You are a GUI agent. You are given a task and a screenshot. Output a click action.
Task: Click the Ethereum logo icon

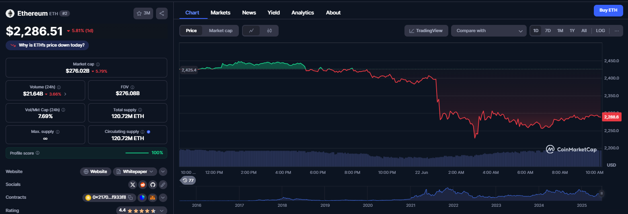(10, 13)
